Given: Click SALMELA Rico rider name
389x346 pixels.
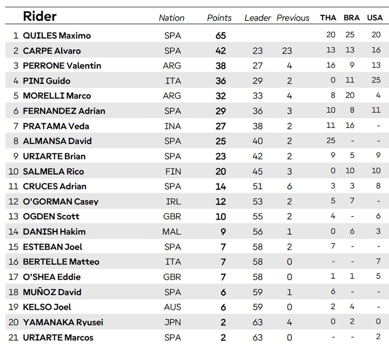Looking at the screenshot, I should tap(53, 172).
